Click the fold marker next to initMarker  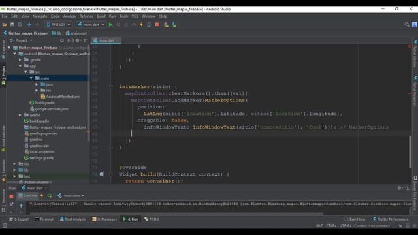[x=111, y=87]
